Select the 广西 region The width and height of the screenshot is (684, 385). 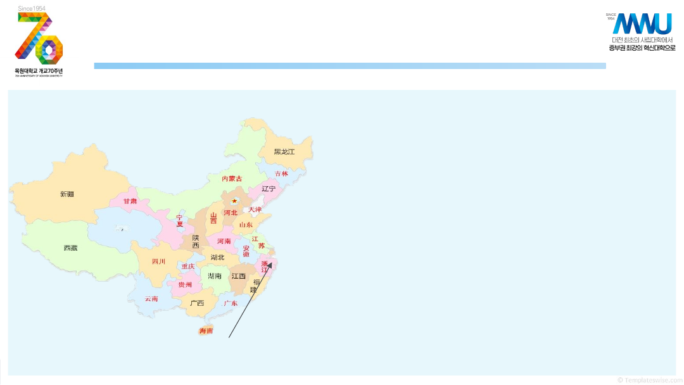[x=197, y=303]
